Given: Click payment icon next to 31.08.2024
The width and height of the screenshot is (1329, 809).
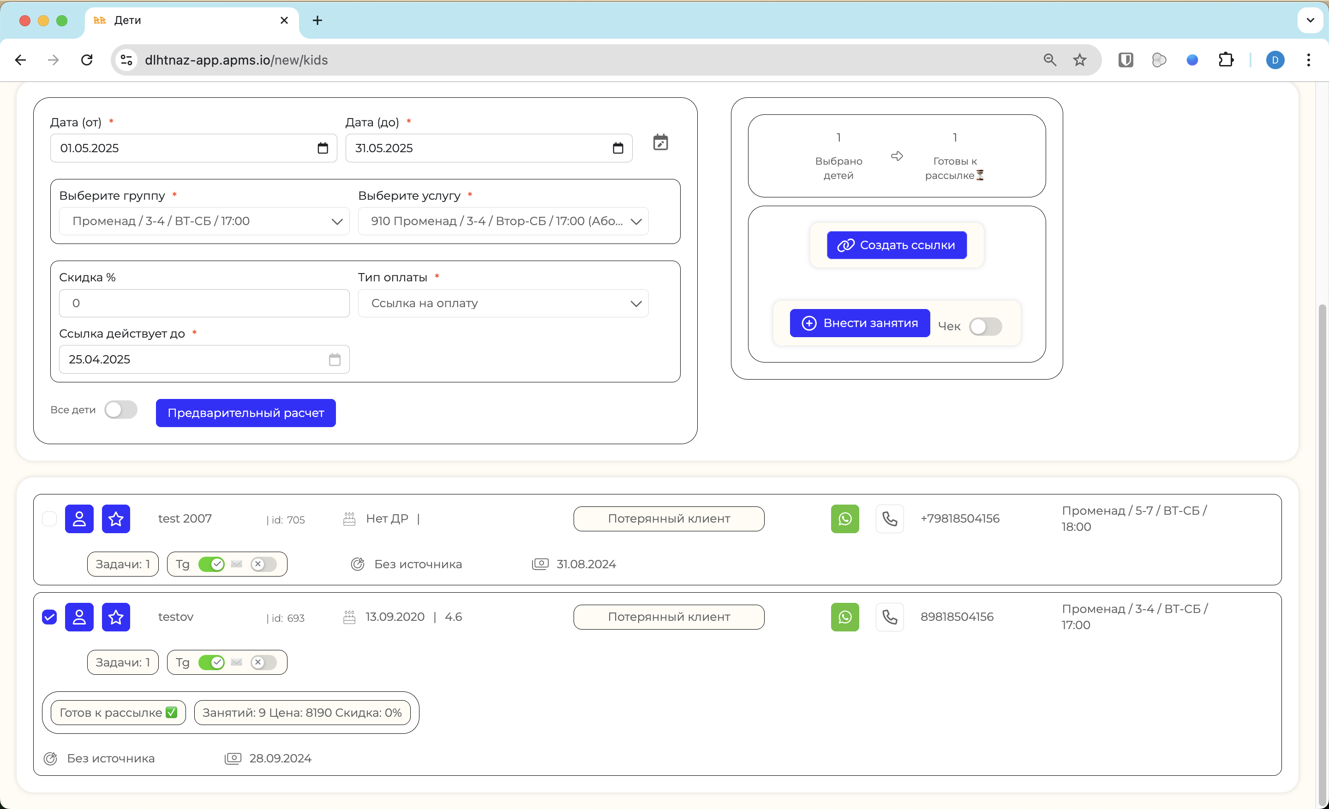Looking at the screenshot, I should coord(540,564).
